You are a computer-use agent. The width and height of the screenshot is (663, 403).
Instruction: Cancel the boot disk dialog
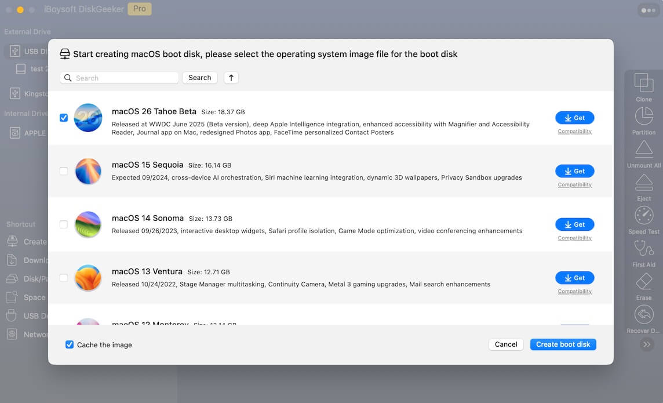point(506,344)
